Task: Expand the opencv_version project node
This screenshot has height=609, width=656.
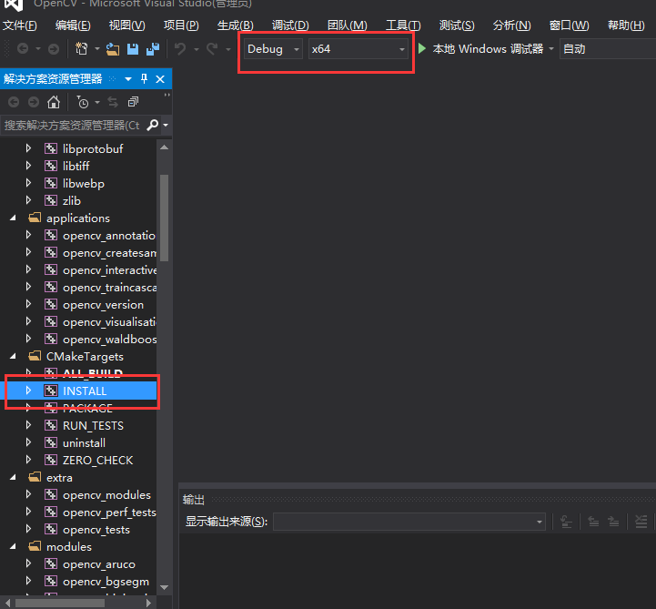Action: [x=28, y=304]
